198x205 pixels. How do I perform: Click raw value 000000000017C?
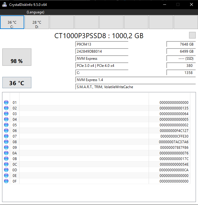click(x=174, y=159)
